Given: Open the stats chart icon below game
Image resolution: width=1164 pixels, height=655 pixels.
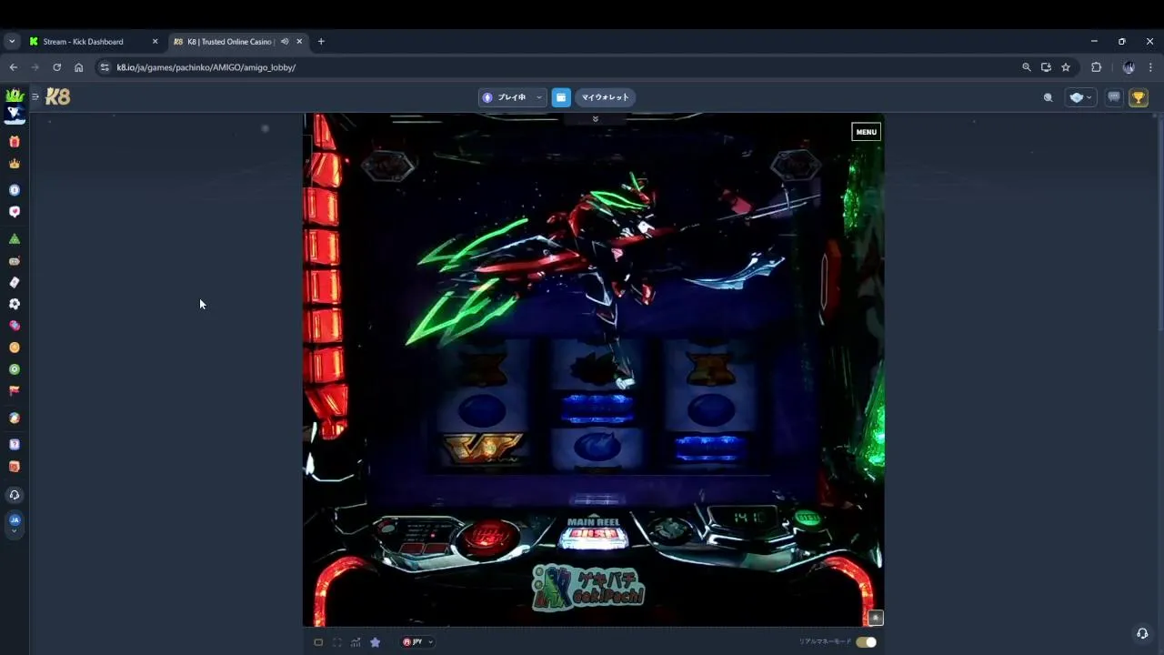Looking at the screenshot, I should [x=356, y=642].
